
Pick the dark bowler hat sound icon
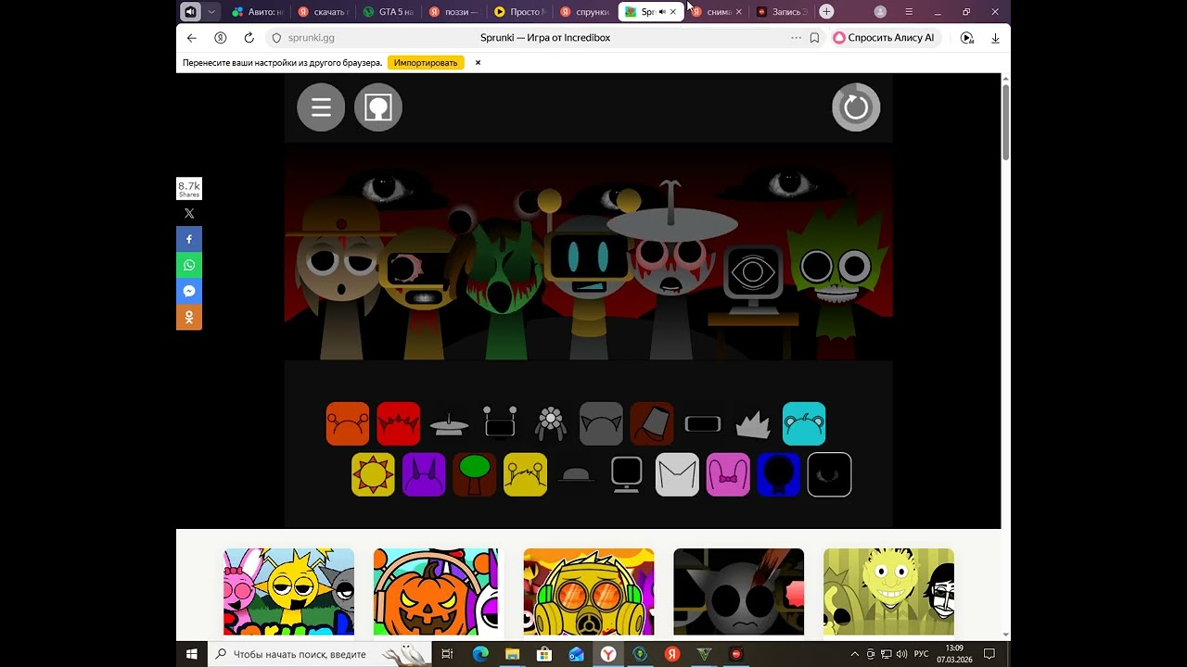(x=576, y=474)
